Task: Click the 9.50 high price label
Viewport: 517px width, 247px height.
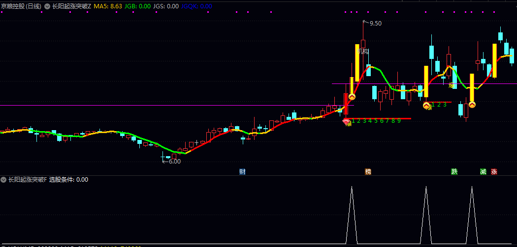Action: tap(376, 24)
